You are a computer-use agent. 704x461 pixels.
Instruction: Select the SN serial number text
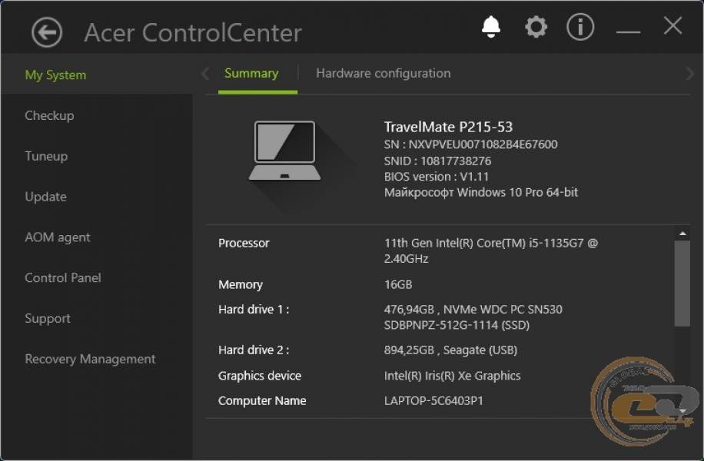pos(470,144)
